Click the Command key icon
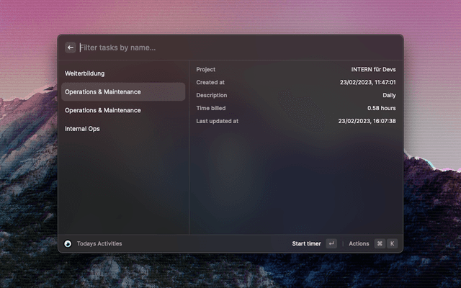Image resolution: width=461 pixels, height=288 pixels. (380, 243)
